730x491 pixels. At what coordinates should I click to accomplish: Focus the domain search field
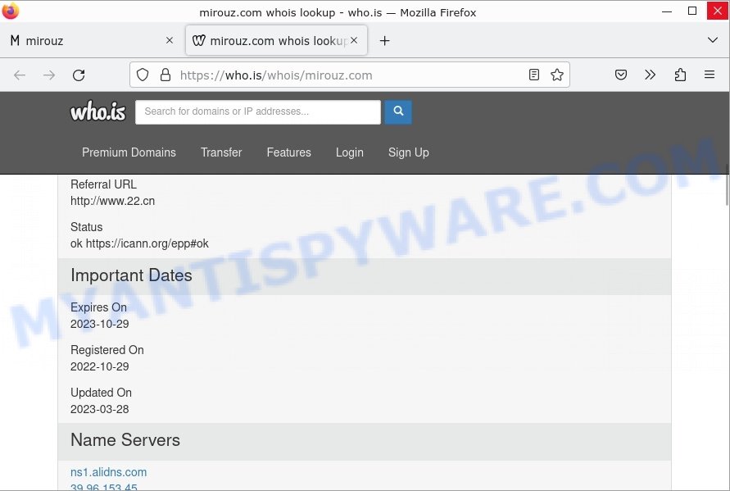point(258,111)
